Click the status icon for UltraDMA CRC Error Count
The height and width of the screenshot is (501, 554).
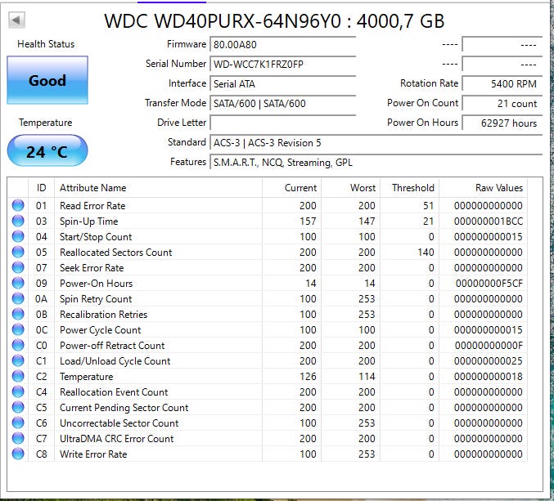(18, 438)
